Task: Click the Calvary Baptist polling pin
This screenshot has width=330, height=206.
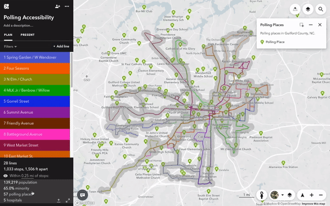Action: pos(322,93)
